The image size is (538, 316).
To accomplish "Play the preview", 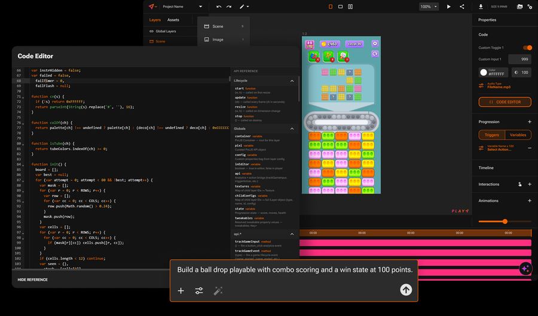I will (x=448, y=7).
